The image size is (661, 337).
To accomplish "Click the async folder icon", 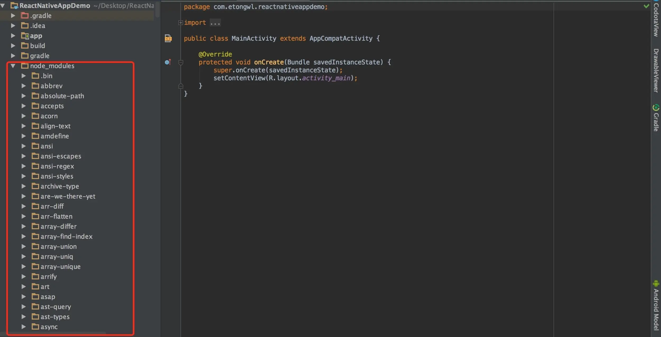I will [x=35, y=327].
